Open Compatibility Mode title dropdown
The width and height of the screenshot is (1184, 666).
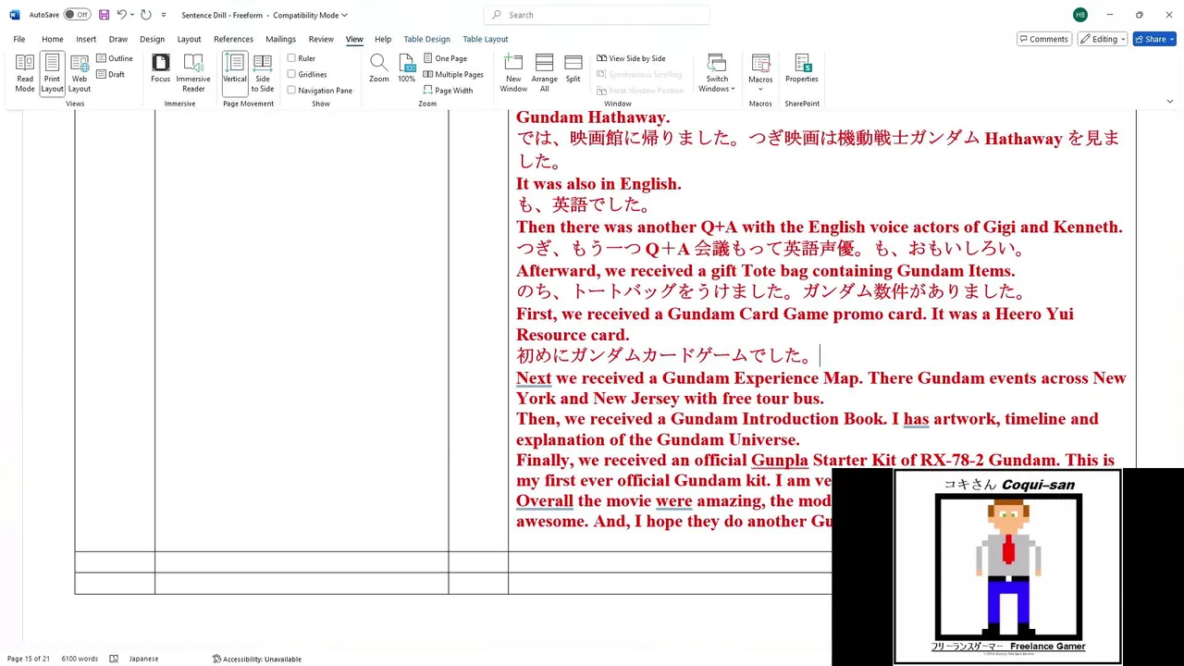click(x=344, y=15)
